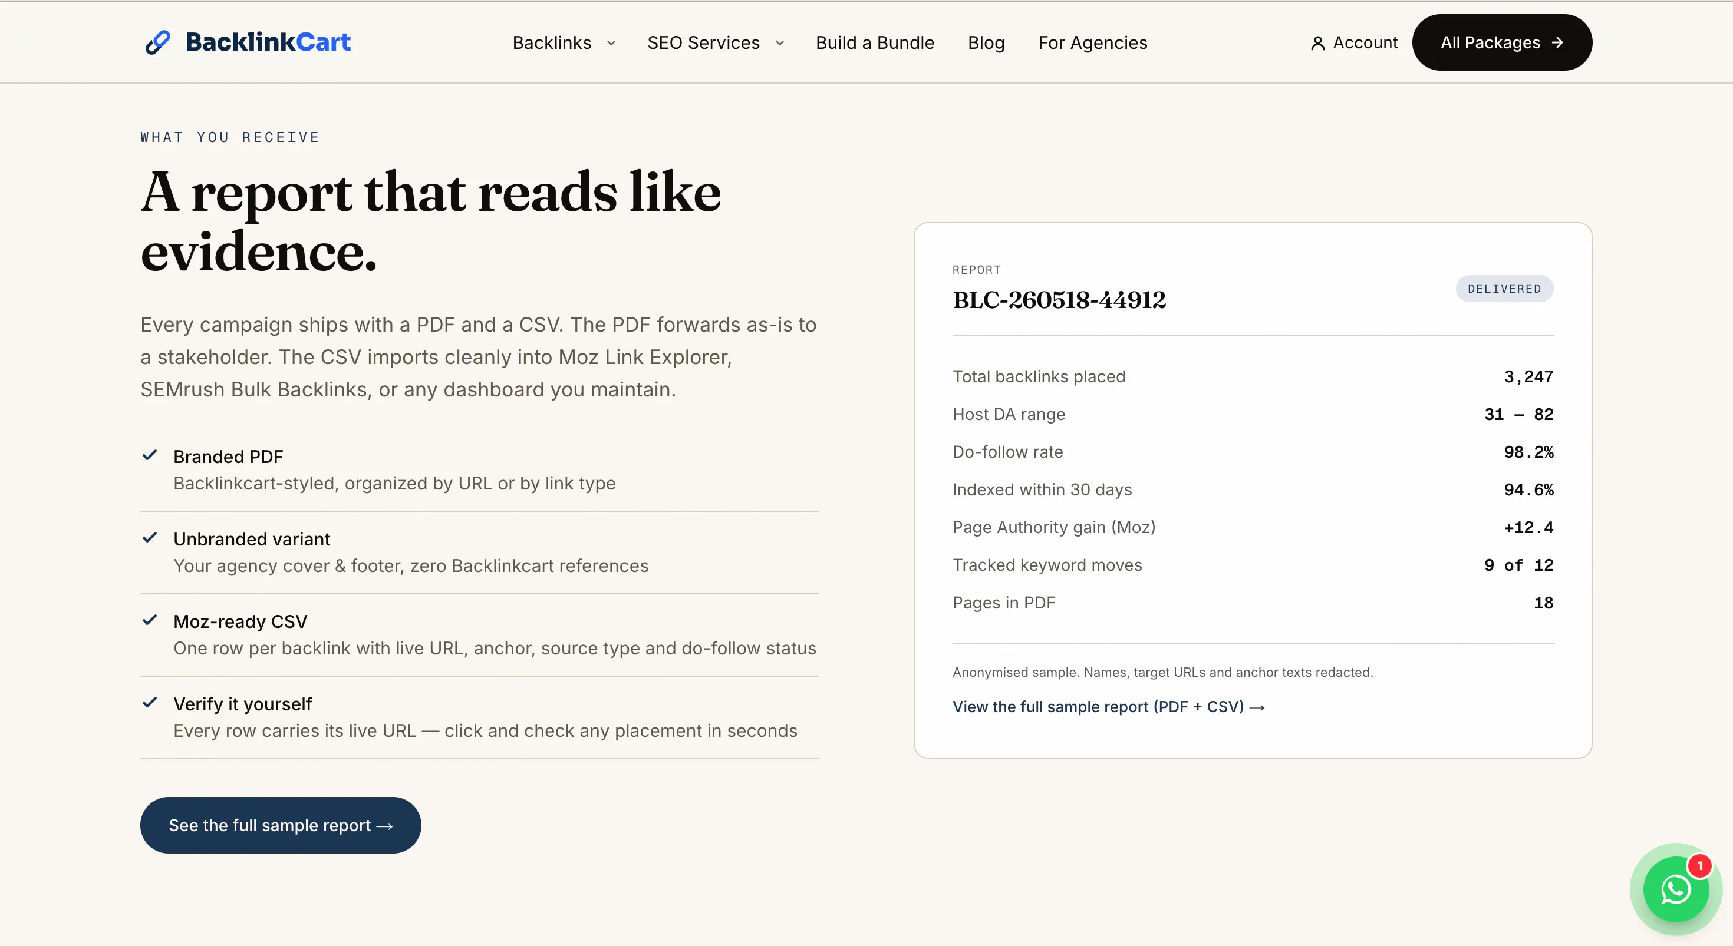1733x946 pixels.
Task: Open the Blog page
Action: (x=986, y=42)
